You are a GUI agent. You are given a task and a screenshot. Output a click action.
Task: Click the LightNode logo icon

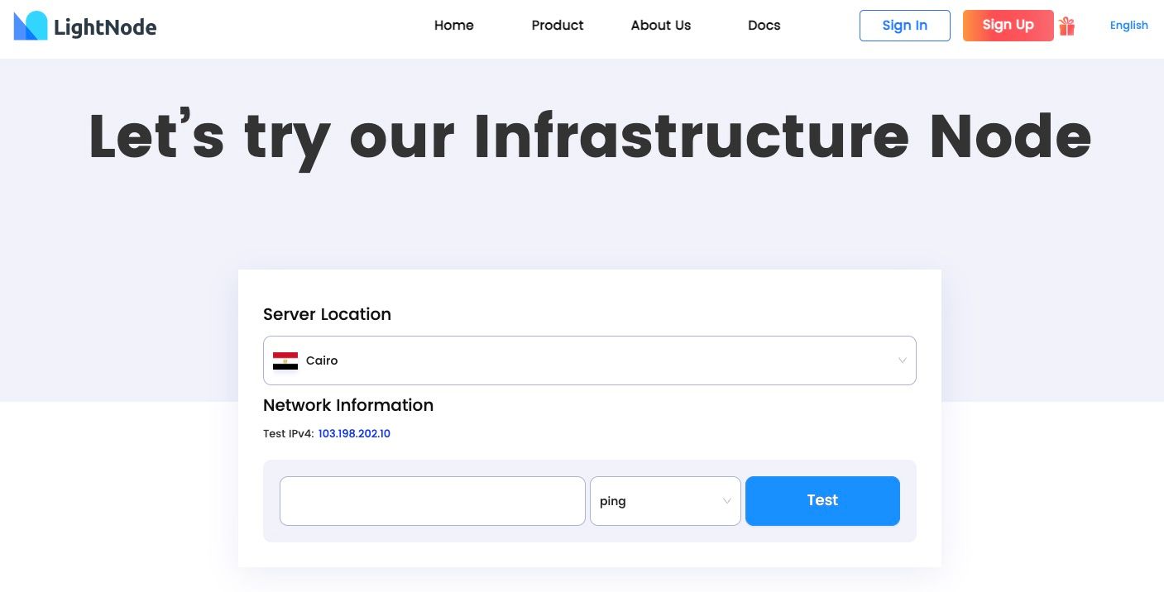coord(31,26)
